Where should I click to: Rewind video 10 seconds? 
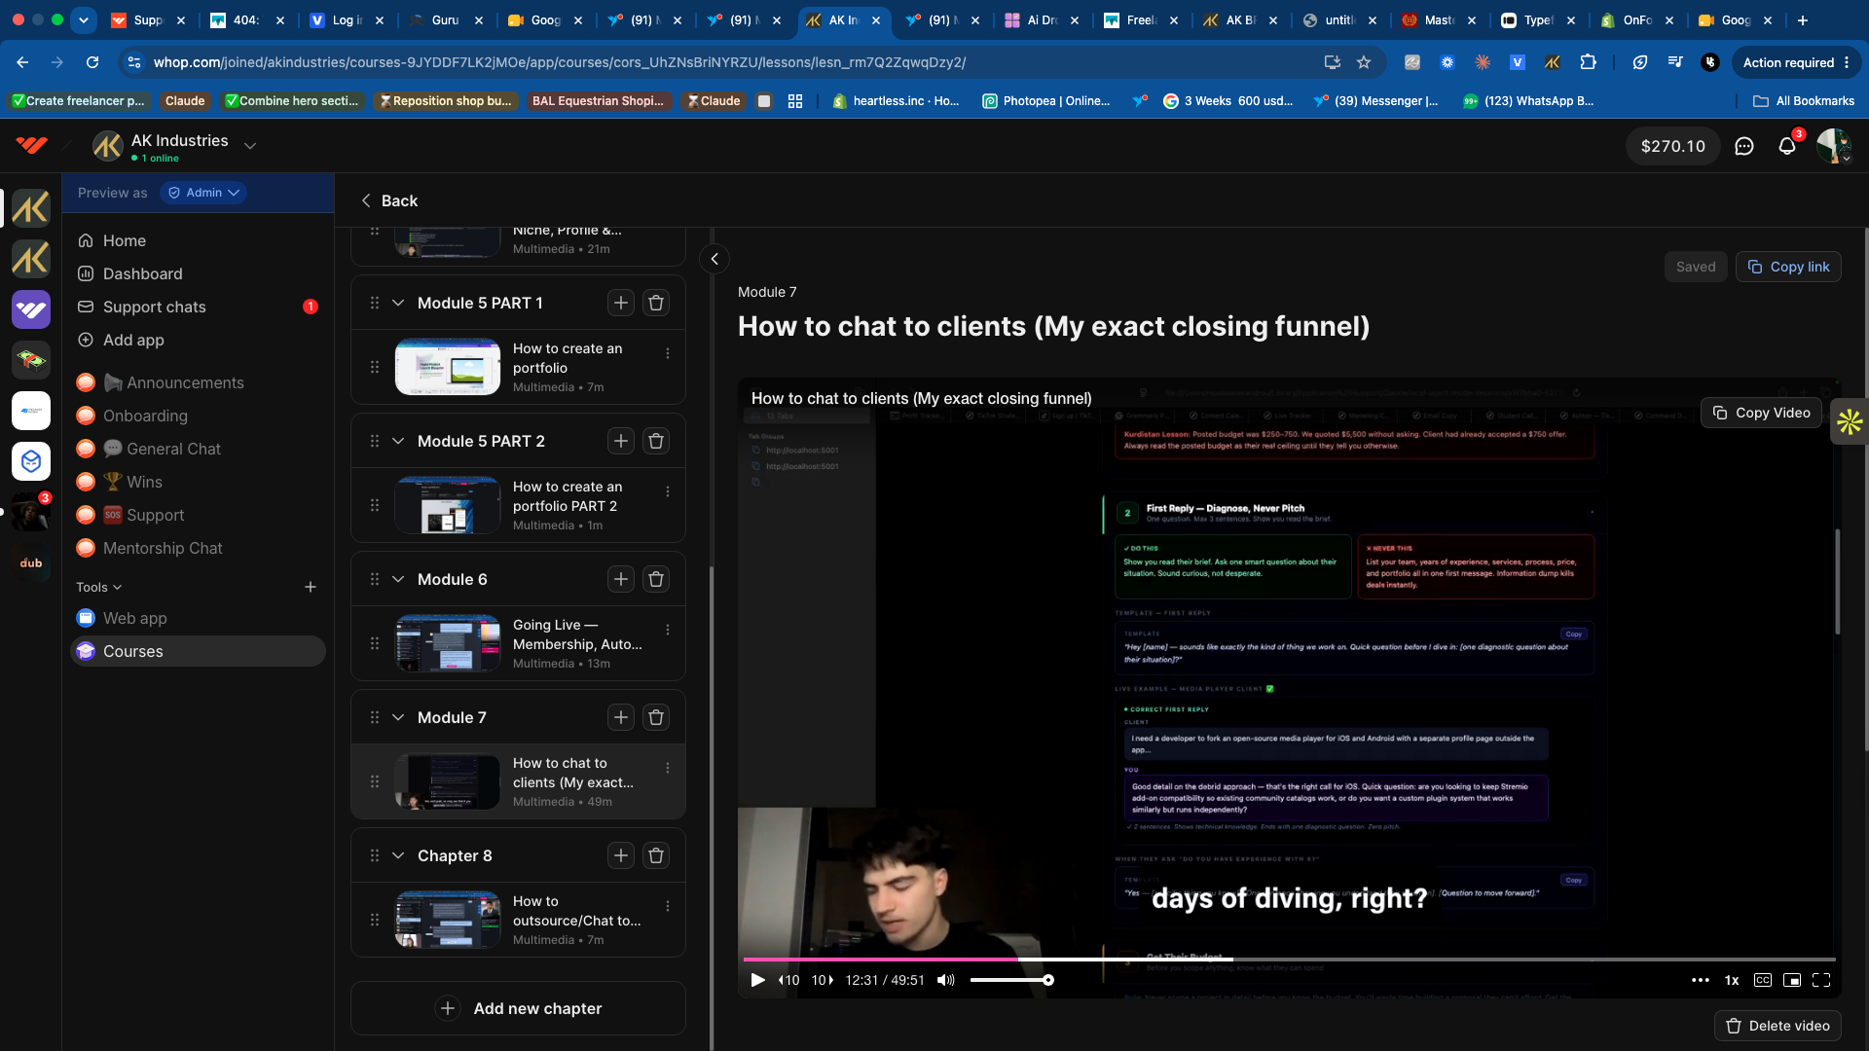tap(789, 980)
